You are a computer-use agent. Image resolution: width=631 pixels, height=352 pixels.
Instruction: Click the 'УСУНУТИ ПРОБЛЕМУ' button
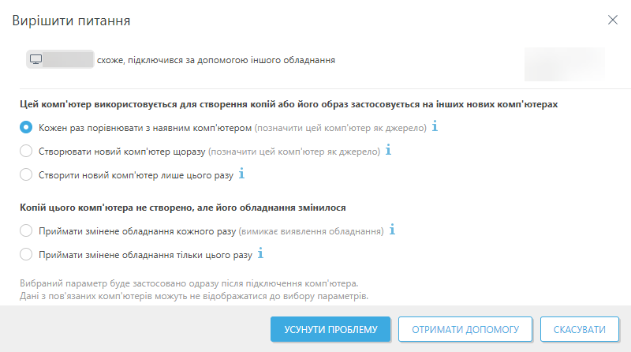click(330, 329)
